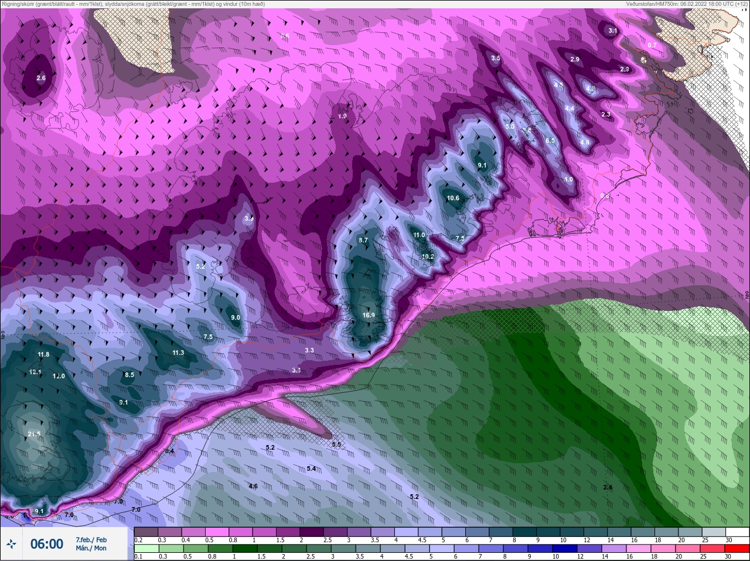Viewport: 750px width, 561px height.
Task: Click the 5.5 value near hatched area
Action: click(x=336, y=445)
